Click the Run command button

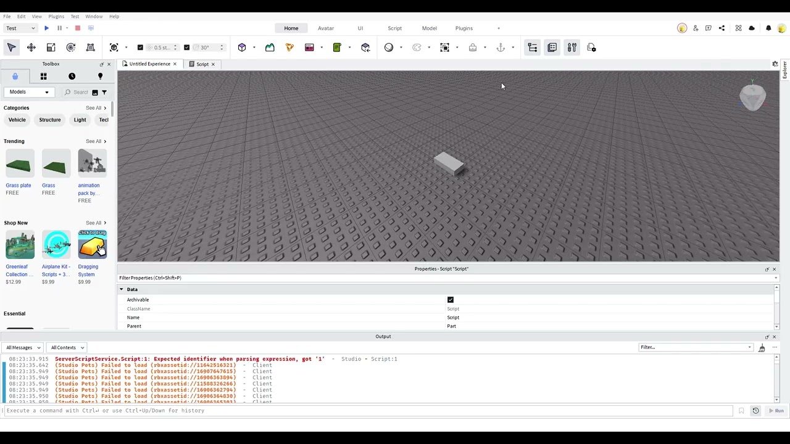pyautogui.click(x=776, y=411)
